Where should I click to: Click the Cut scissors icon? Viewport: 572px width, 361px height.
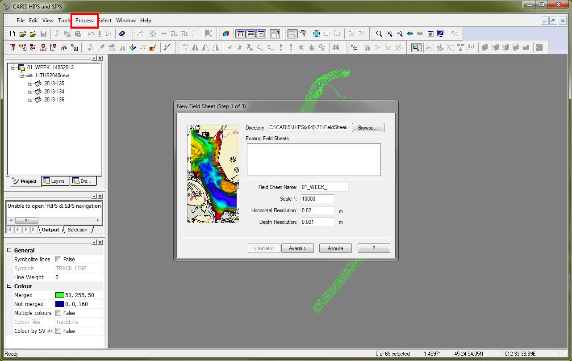point(57,34)
